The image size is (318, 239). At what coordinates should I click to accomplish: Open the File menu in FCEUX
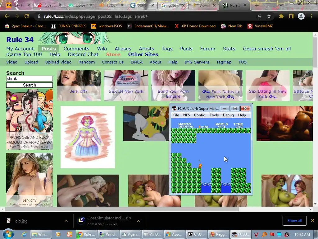176,115
